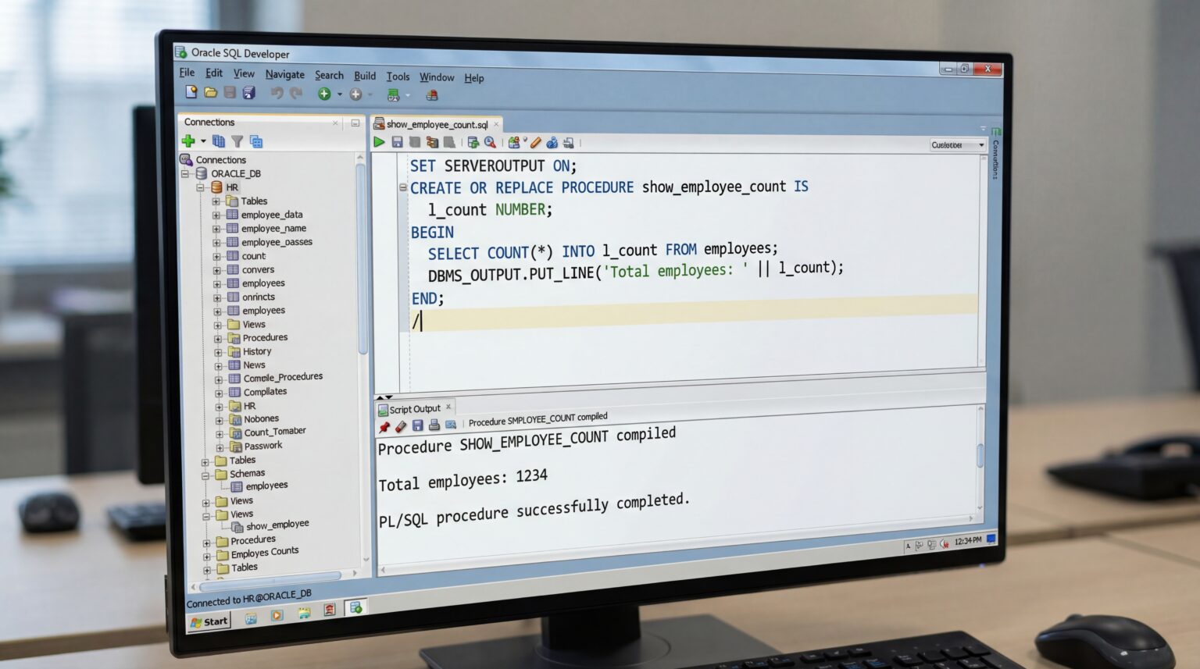This screenshot has height=669, width=1200.
Task: Click the printer icon in Script Output toolbar
Action: pyautogui.click(x=434, y=425)
